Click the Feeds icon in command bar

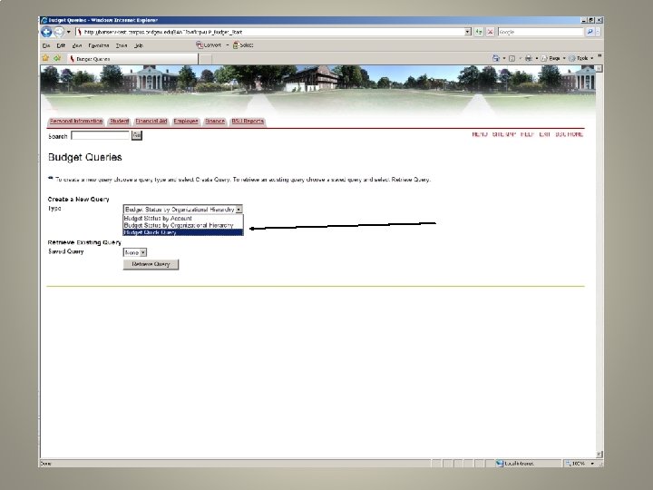[x=512, y=58]
